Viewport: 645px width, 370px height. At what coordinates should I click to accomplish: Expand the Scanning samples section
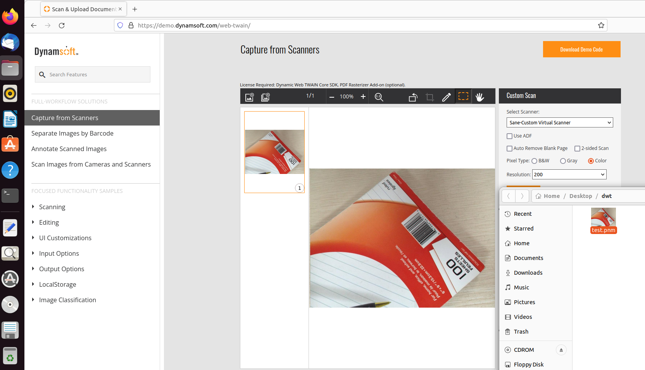(x=52, y=207)
